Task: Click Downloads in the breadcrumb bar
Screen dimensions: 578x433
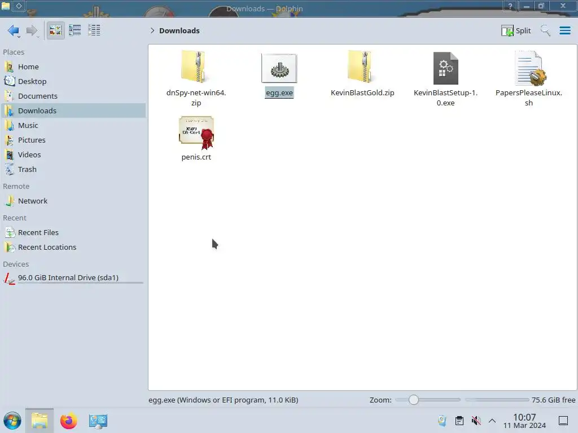Action: click(179, 30)
